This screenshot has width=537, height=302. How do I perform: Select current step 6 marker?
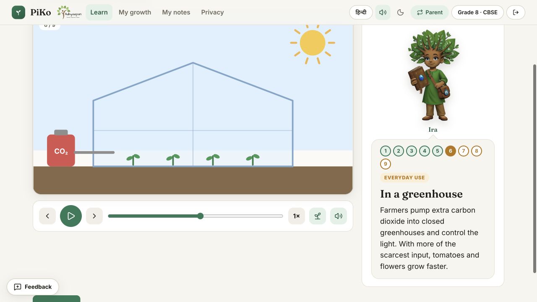pos(451,151)
